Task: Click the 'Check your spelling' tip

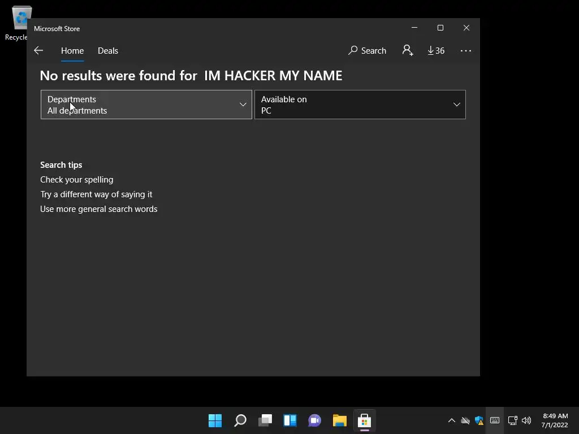Action: 77,180
